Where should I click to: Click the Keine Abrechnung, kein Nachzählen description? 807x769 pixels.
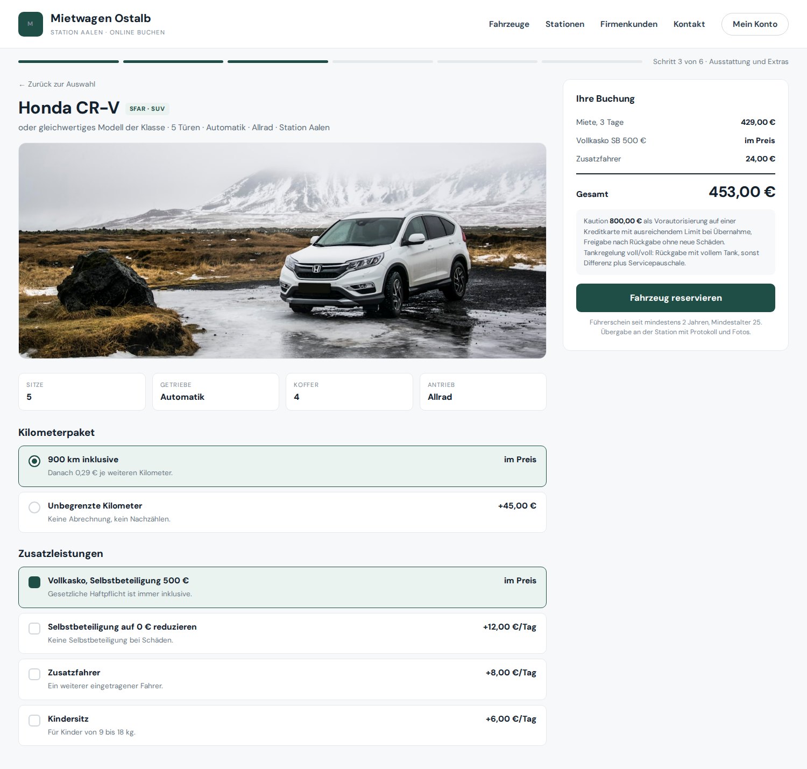(x=109, y=519)
